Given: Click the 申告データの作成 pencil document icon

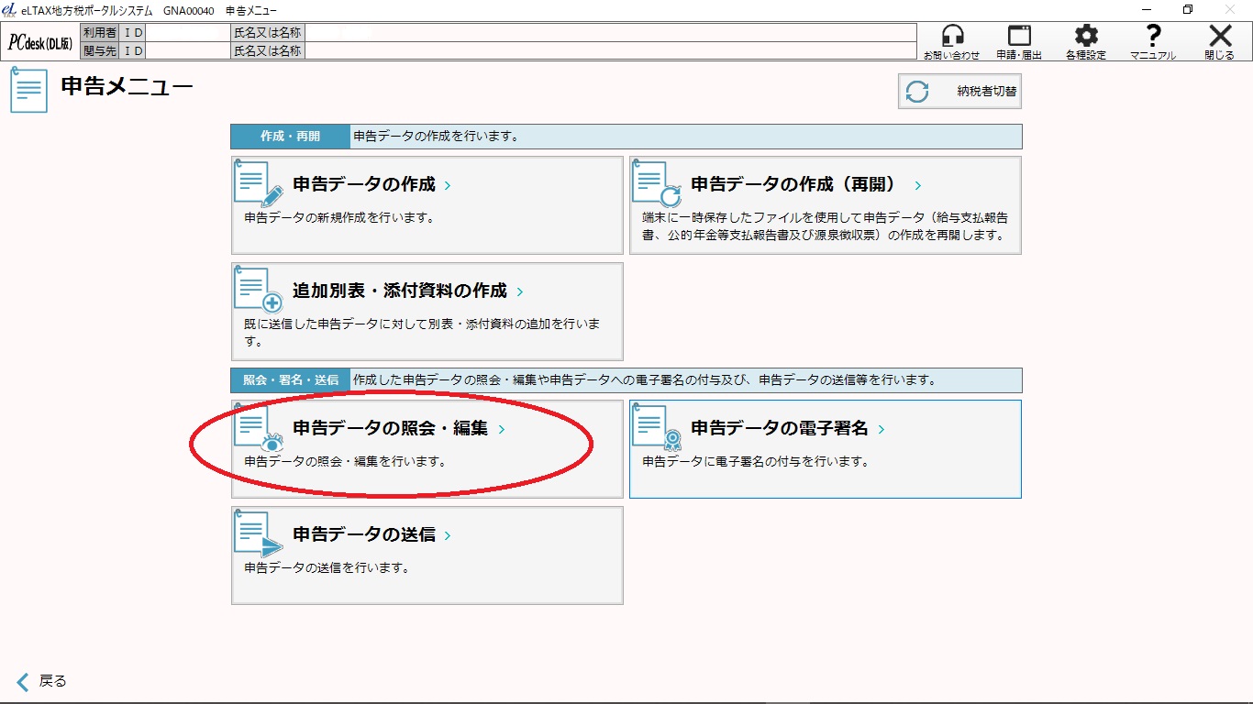Looking at the screenshot, I should click(259, 184).
